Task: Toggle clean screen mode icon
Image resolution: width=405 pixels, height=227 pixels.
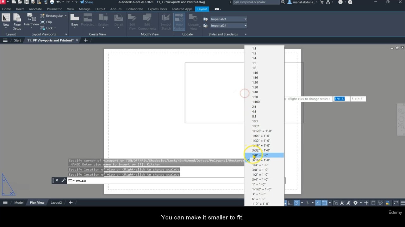Action: pyautogui.click(x=396, y=203)
